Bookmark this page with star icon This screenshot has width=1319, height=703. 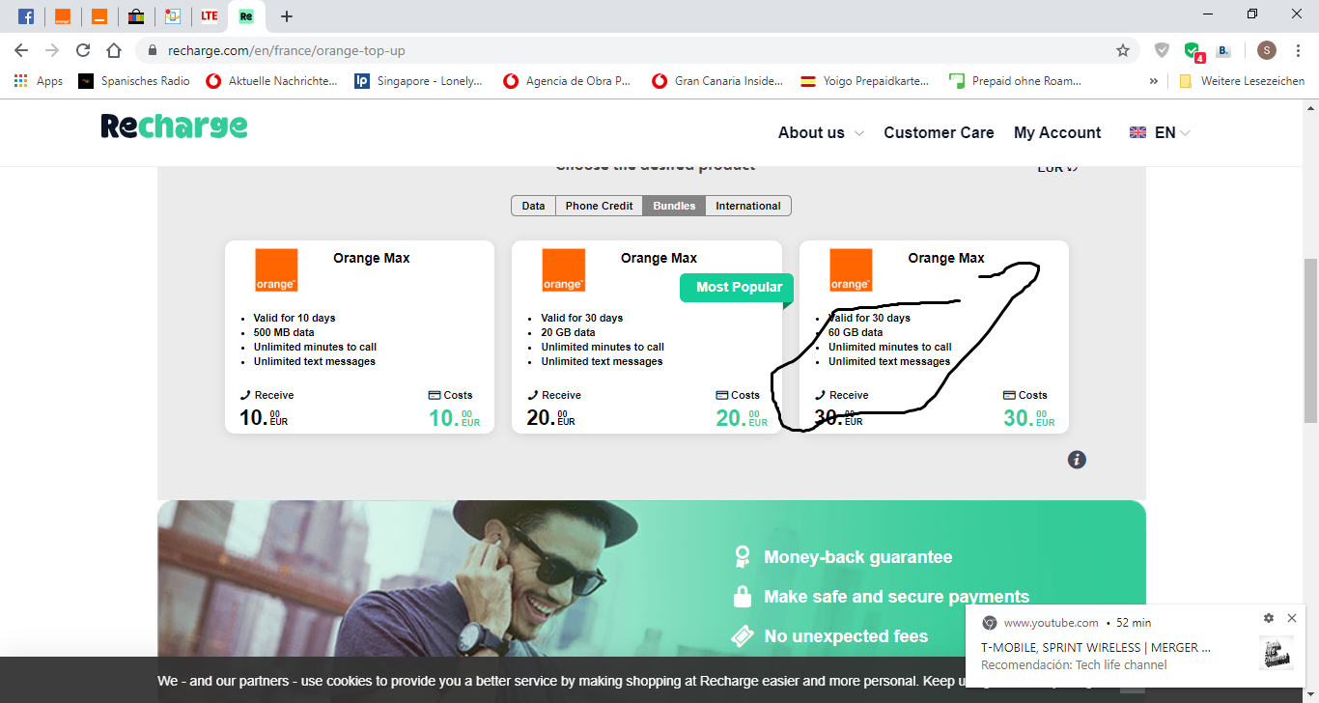pyautogui.click(x=1123, y=50)
